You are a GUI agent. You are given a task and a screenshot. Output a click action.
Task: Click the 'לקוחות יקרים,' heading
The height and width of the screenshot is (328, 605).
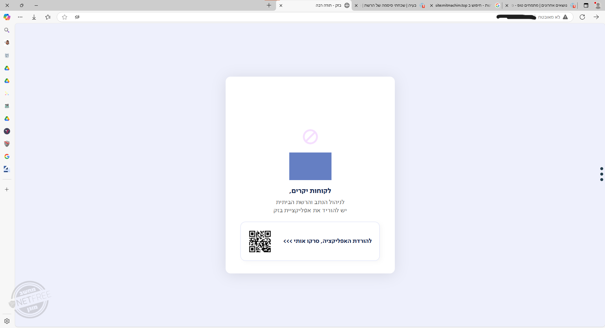pos(310,191)
